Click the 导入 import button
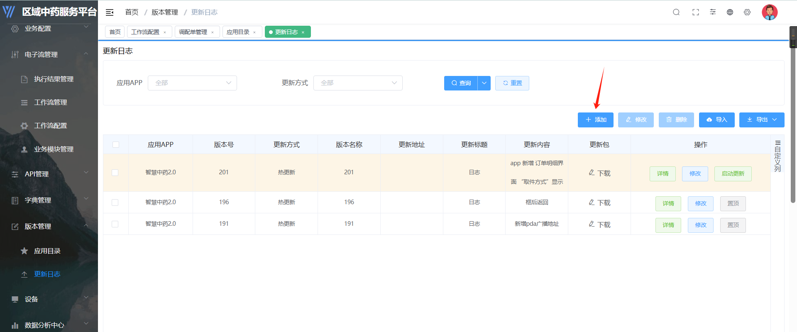The image size is (797, 332). (x=717, y=120)
